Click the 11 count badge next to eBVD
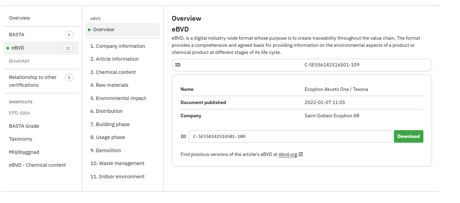Screen dimensions: 460x203 click(x=68, y=48)
